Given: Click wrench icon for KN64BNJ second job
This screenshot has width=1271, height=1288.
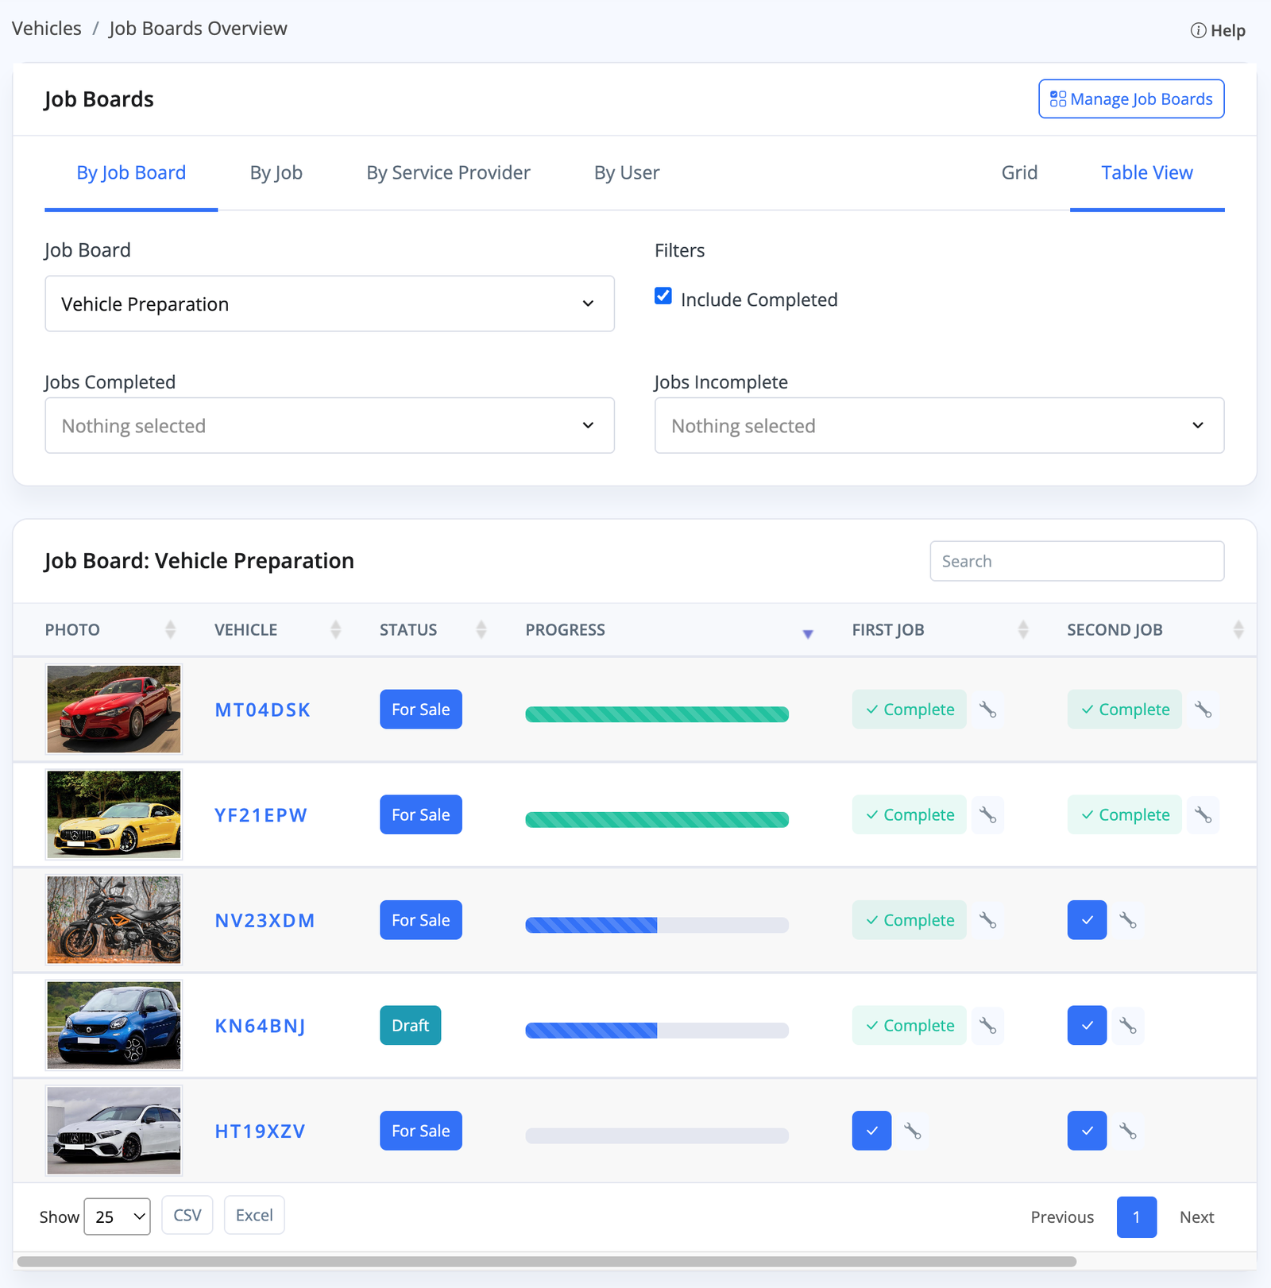Looking at the screenshot, I should coord(1127,1026).
